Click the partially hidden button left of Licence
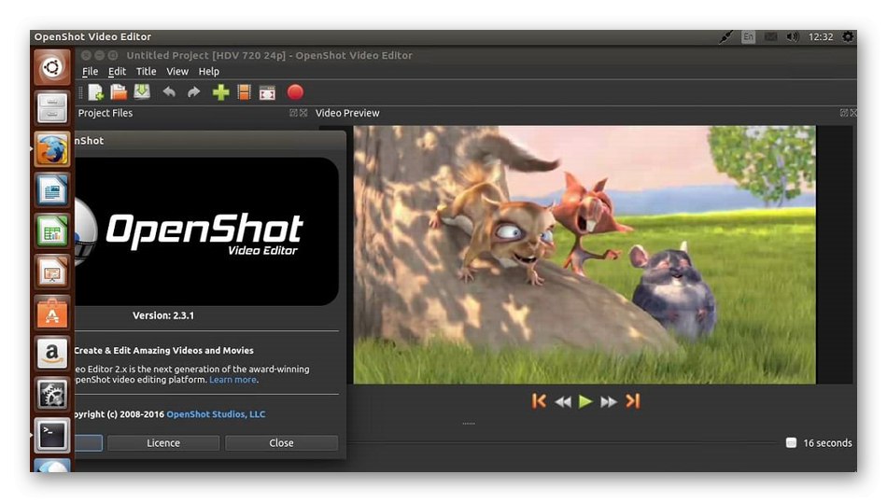The width and height of the screenshot is (887, 502). click(89, 442)
